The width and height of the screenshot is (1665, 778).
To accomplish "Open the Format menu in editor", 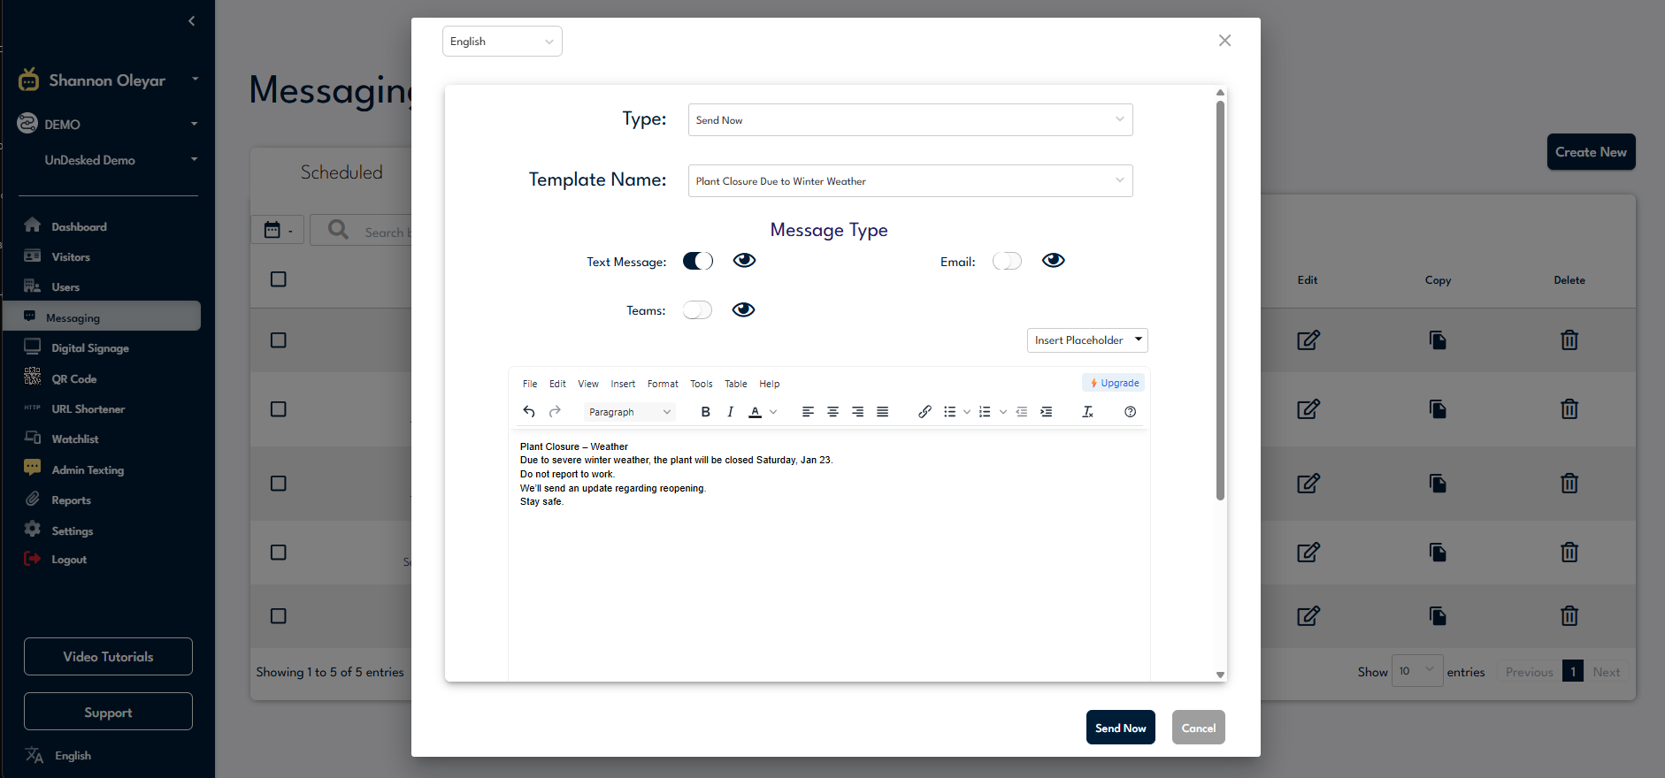I will (662, 384).
